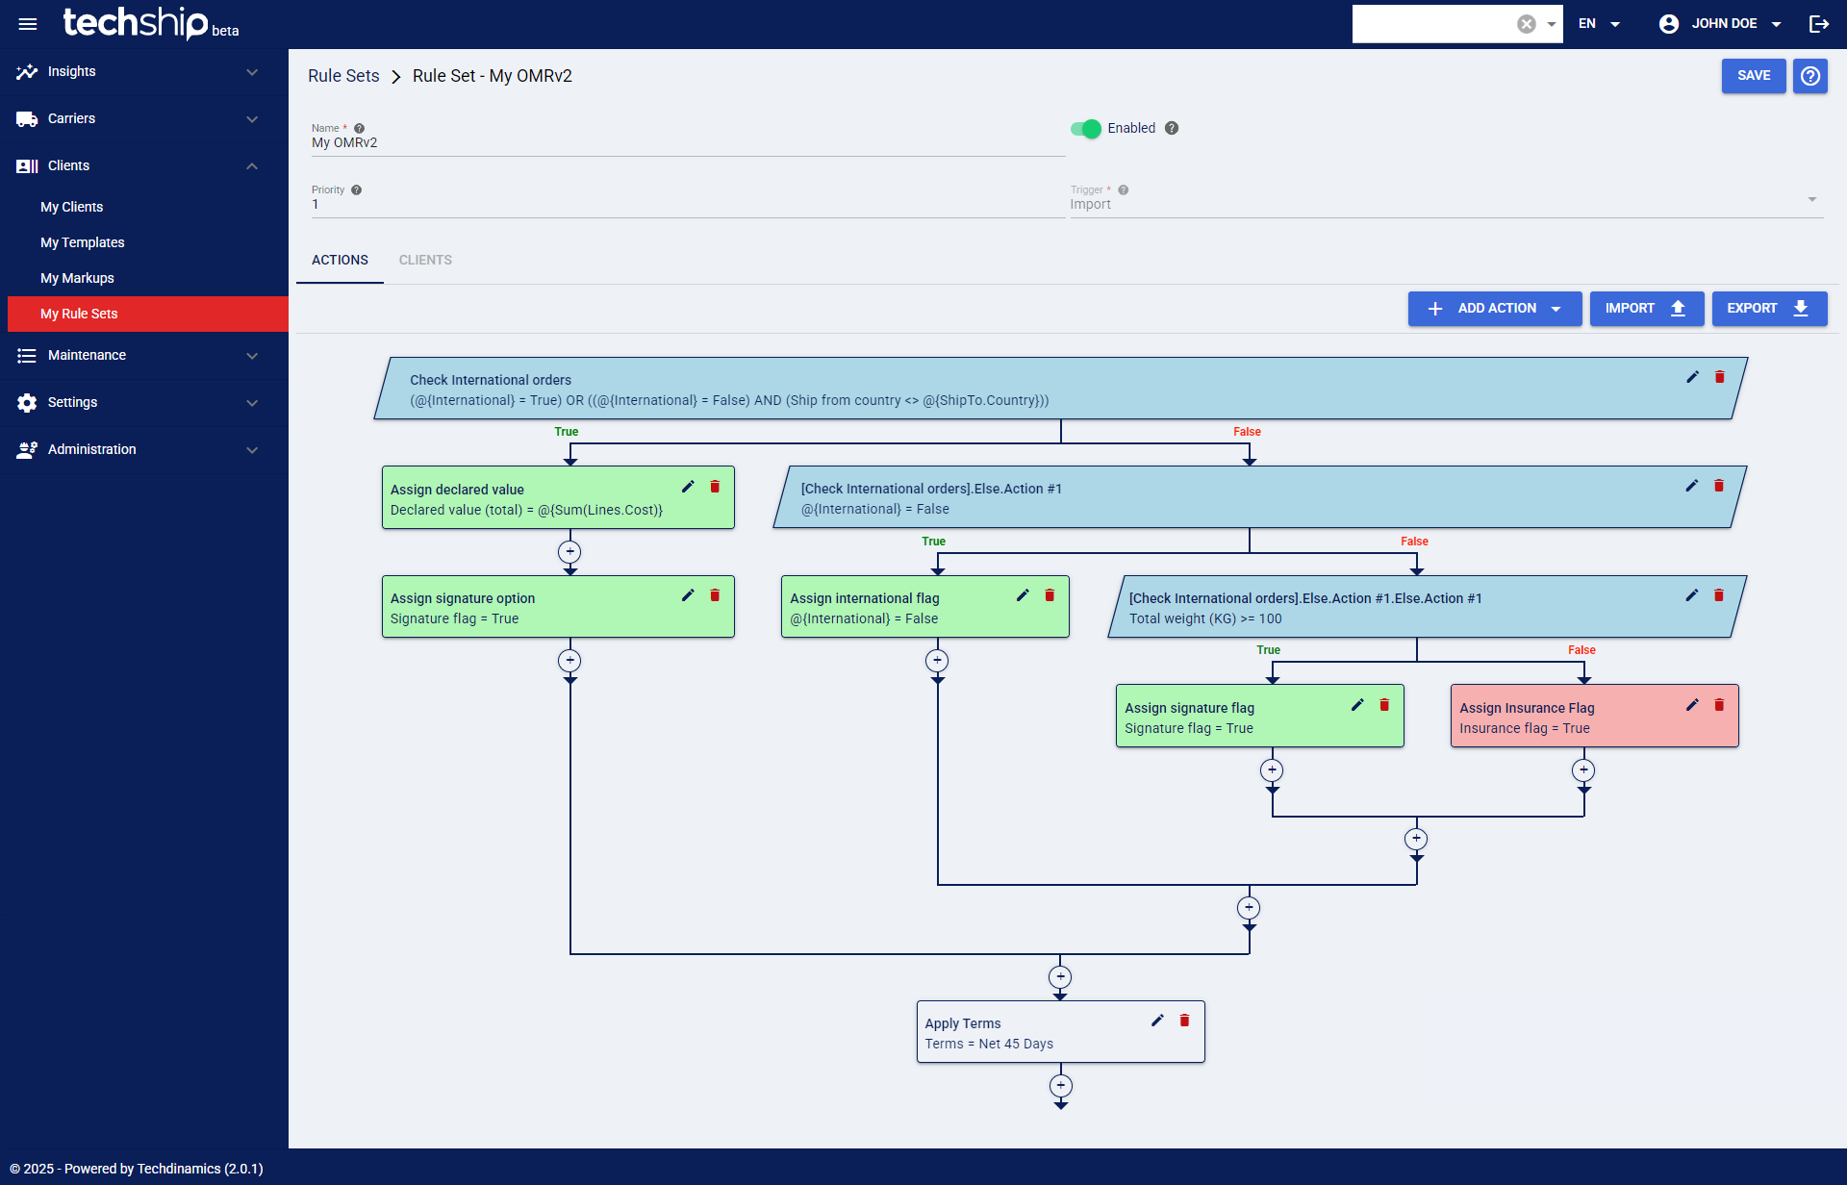Delete the Assign Insurance Flag action
The height and width of the screenshot is (1185, 1847).
(x=1719, y=705)
